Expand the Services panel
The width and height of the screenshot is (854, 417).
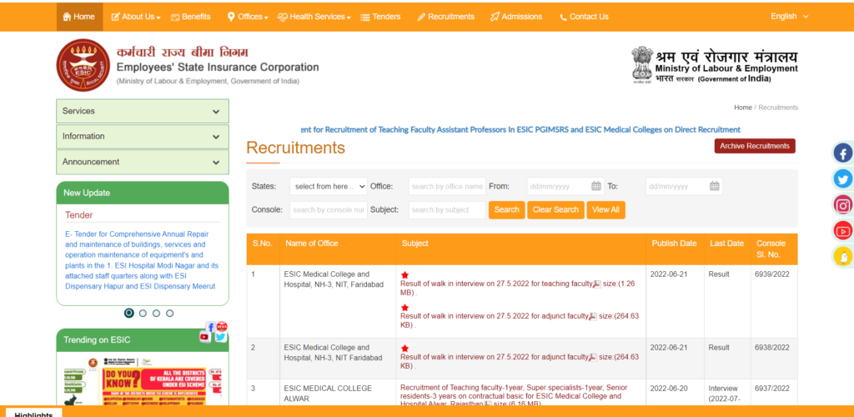pos(142,111)
